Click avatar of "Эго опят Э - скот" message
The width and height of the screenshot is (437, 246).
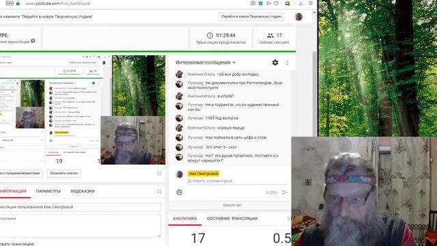click(179, 147)
